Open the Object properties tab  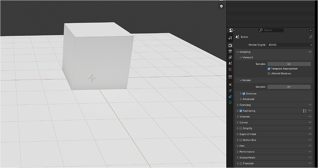230,84
